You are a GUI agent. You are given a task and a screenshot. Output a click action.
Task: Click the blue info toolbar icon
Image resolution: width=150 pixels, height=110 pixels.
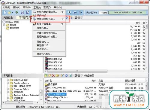point(70,12)
